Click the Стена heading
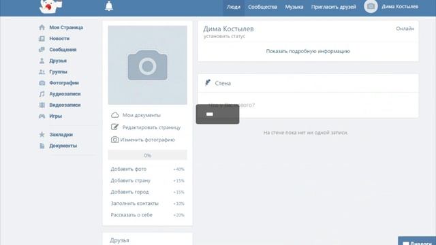 click(x=223, y=83)
